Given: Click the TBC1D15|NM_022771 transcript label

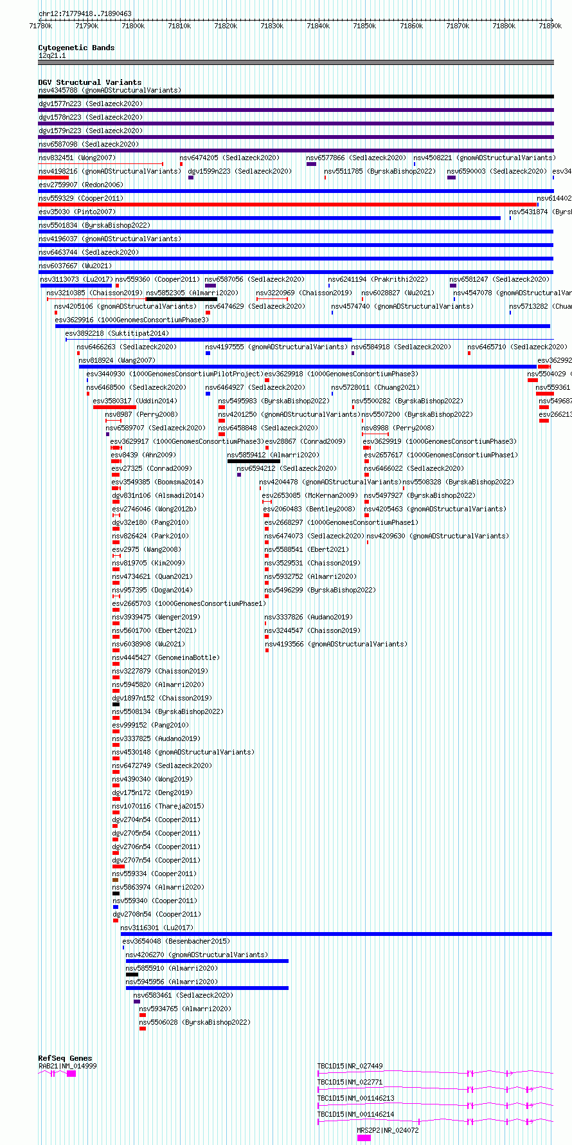Looking at the screenshot, I should (x=350, y=1082).
